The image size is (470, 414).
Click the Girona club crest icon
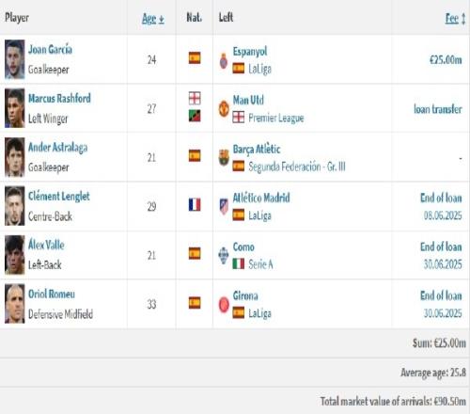[x=224, y=304]
